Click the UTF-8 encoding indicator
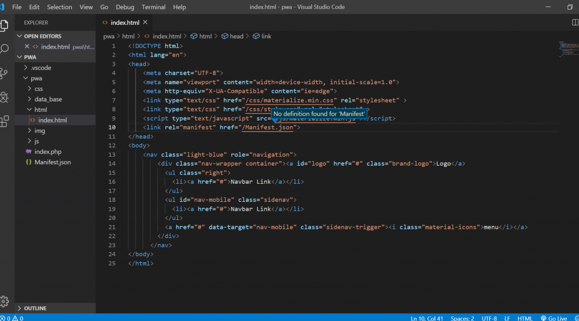The width and height of the screenshot is (579, 321). (x=489, y=318)
